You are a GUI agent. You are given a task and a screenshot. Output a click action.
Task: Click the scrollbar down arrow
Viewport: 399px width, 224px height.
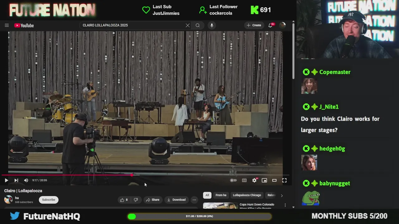pos(293,207)
